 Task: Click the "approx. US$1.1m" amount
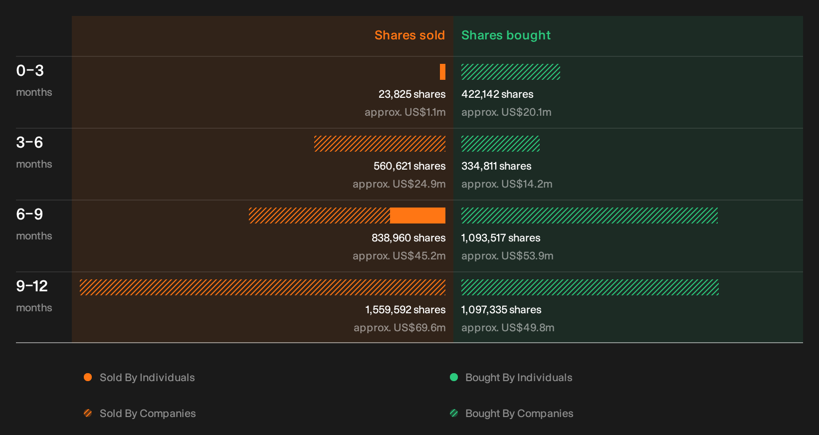405,112
